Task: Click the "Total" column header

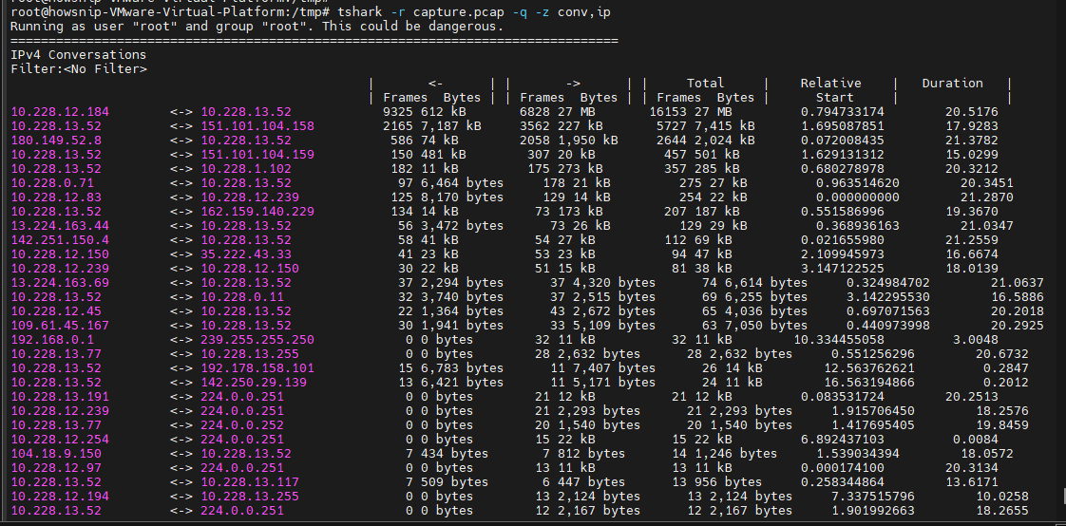Action: coord(706,84)
